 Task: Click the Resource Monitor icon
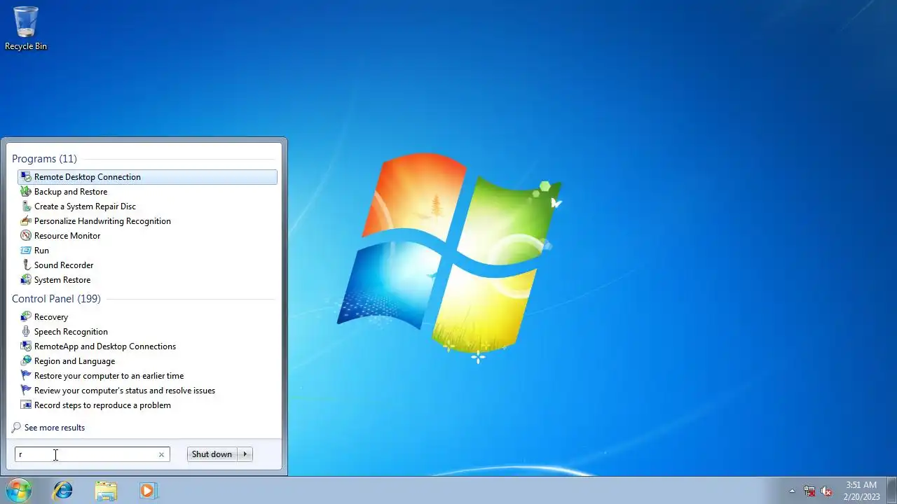click(26, 236)
